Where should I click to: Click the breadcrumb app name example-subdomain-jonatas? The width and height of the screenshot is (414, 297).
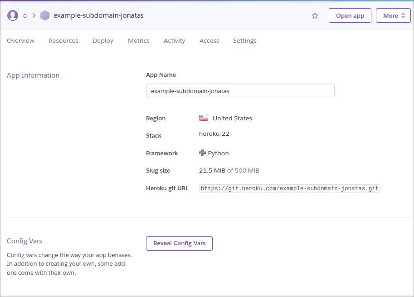click(x=98, y=15)
